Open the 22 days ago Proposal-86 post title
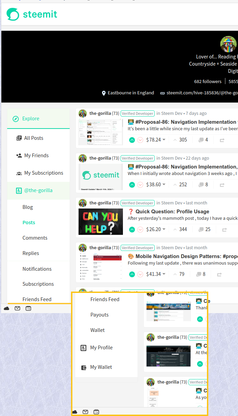Image resolution: width=238 pixels, height=416 pixels. coord(186,167)
